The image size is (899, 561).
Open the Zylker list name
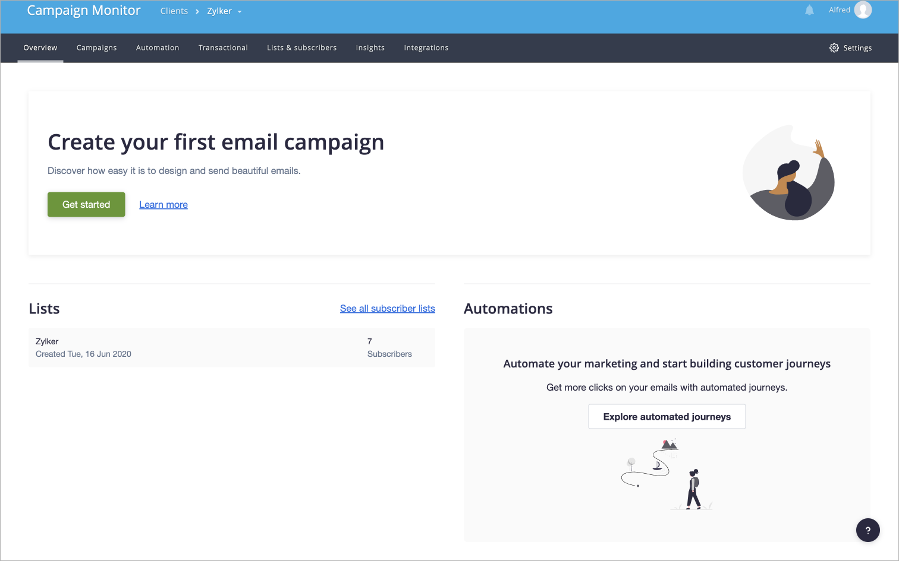tap(47, 341)
